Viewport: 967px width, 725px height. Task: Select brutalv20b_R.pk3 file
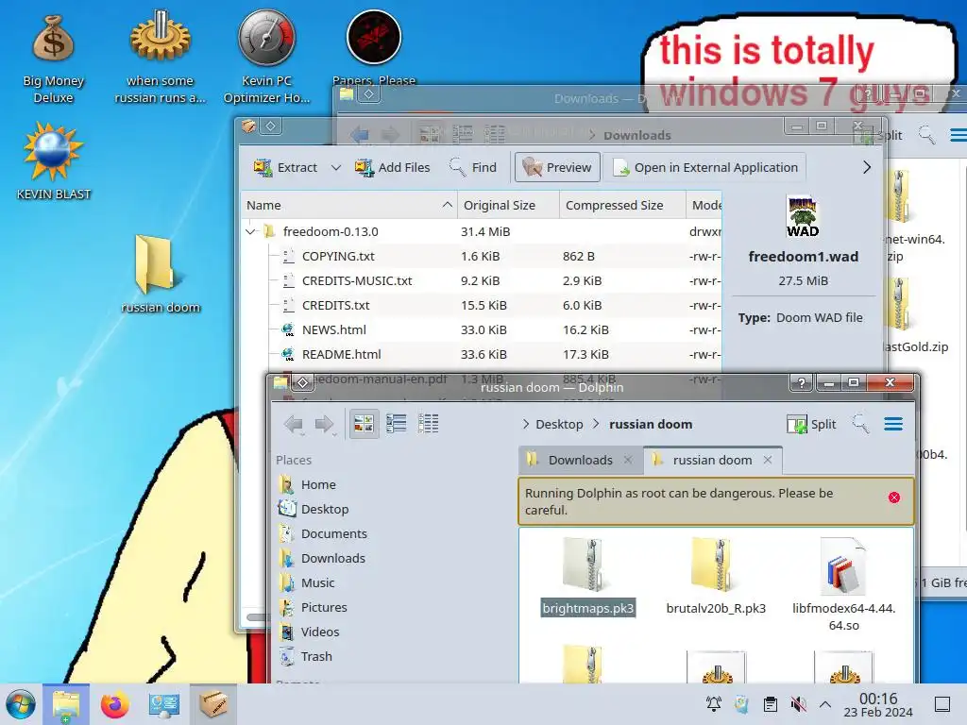[716, 577]
